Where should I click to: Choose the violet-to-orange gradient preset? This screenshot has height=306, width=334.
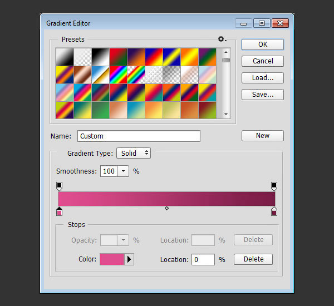point(136,57)
